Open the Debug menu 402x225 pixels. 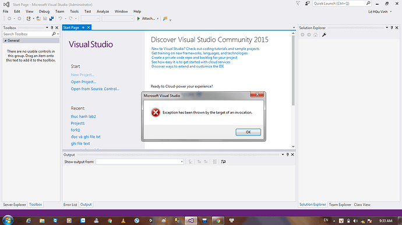[x=44, y=12]
